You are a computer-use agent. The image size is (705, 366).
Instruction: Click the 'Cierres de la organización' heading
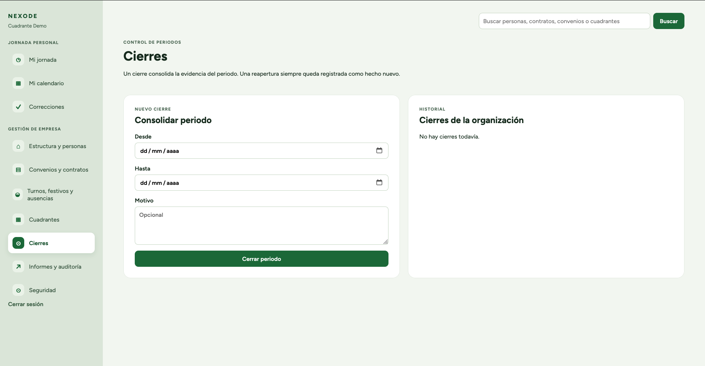[x=471, y=120]
